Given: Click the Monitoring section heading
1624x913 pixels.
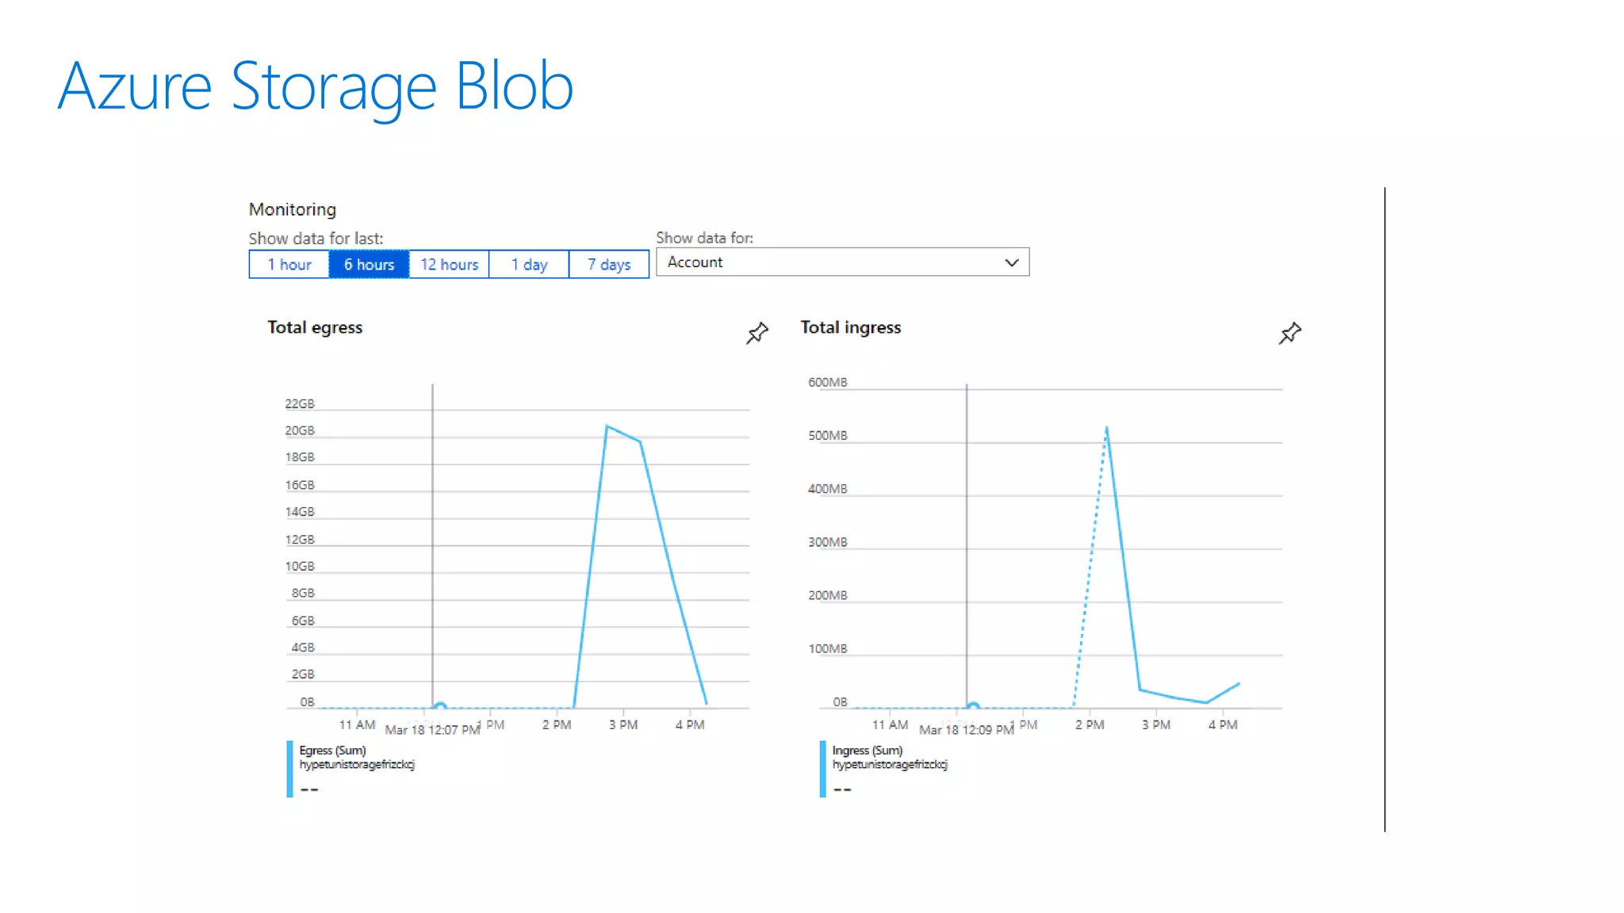Looking at the screenshot, I should tap(293, 209).
